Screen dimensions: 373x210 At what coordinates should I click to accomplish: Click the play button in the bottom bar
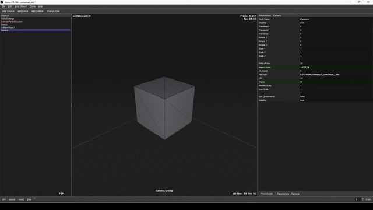coord(29,199)
